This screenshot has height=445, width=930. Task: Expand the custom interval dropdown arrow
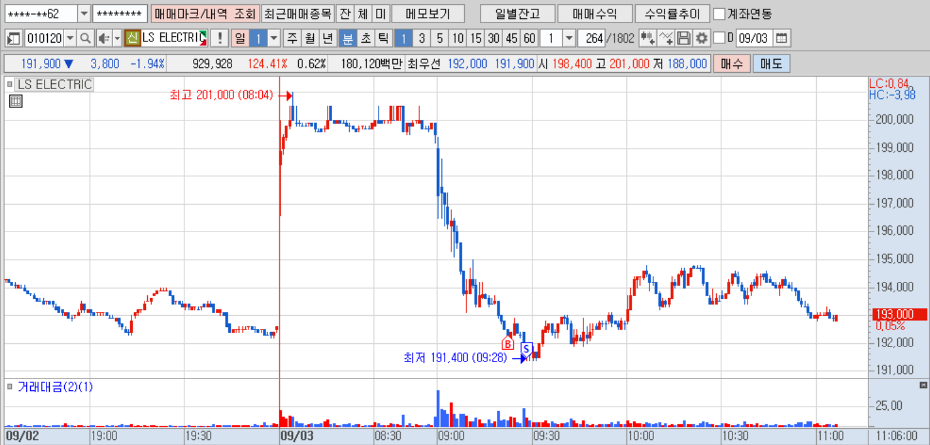tap(568, 38)
